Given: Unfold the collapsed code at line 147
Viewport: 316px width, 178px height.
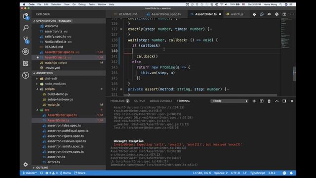Looking at the screenshot, I should [121, 89].
